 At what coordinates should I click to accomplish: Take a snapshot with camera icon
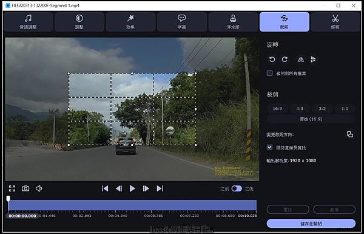point(25,188)
